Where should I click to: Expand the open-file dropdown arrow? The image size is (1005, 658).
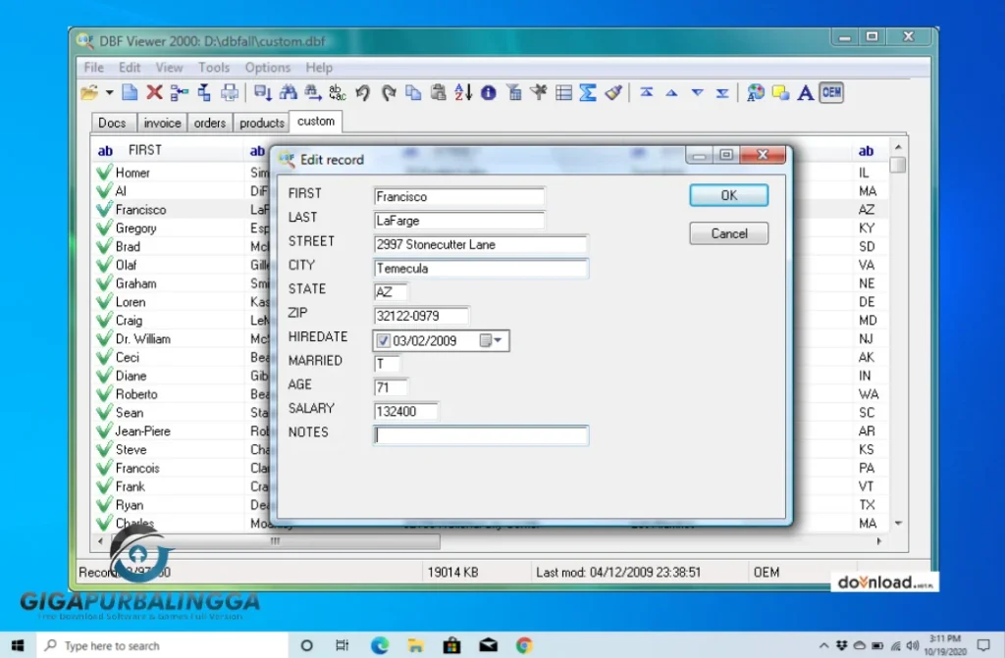point(106,92)
